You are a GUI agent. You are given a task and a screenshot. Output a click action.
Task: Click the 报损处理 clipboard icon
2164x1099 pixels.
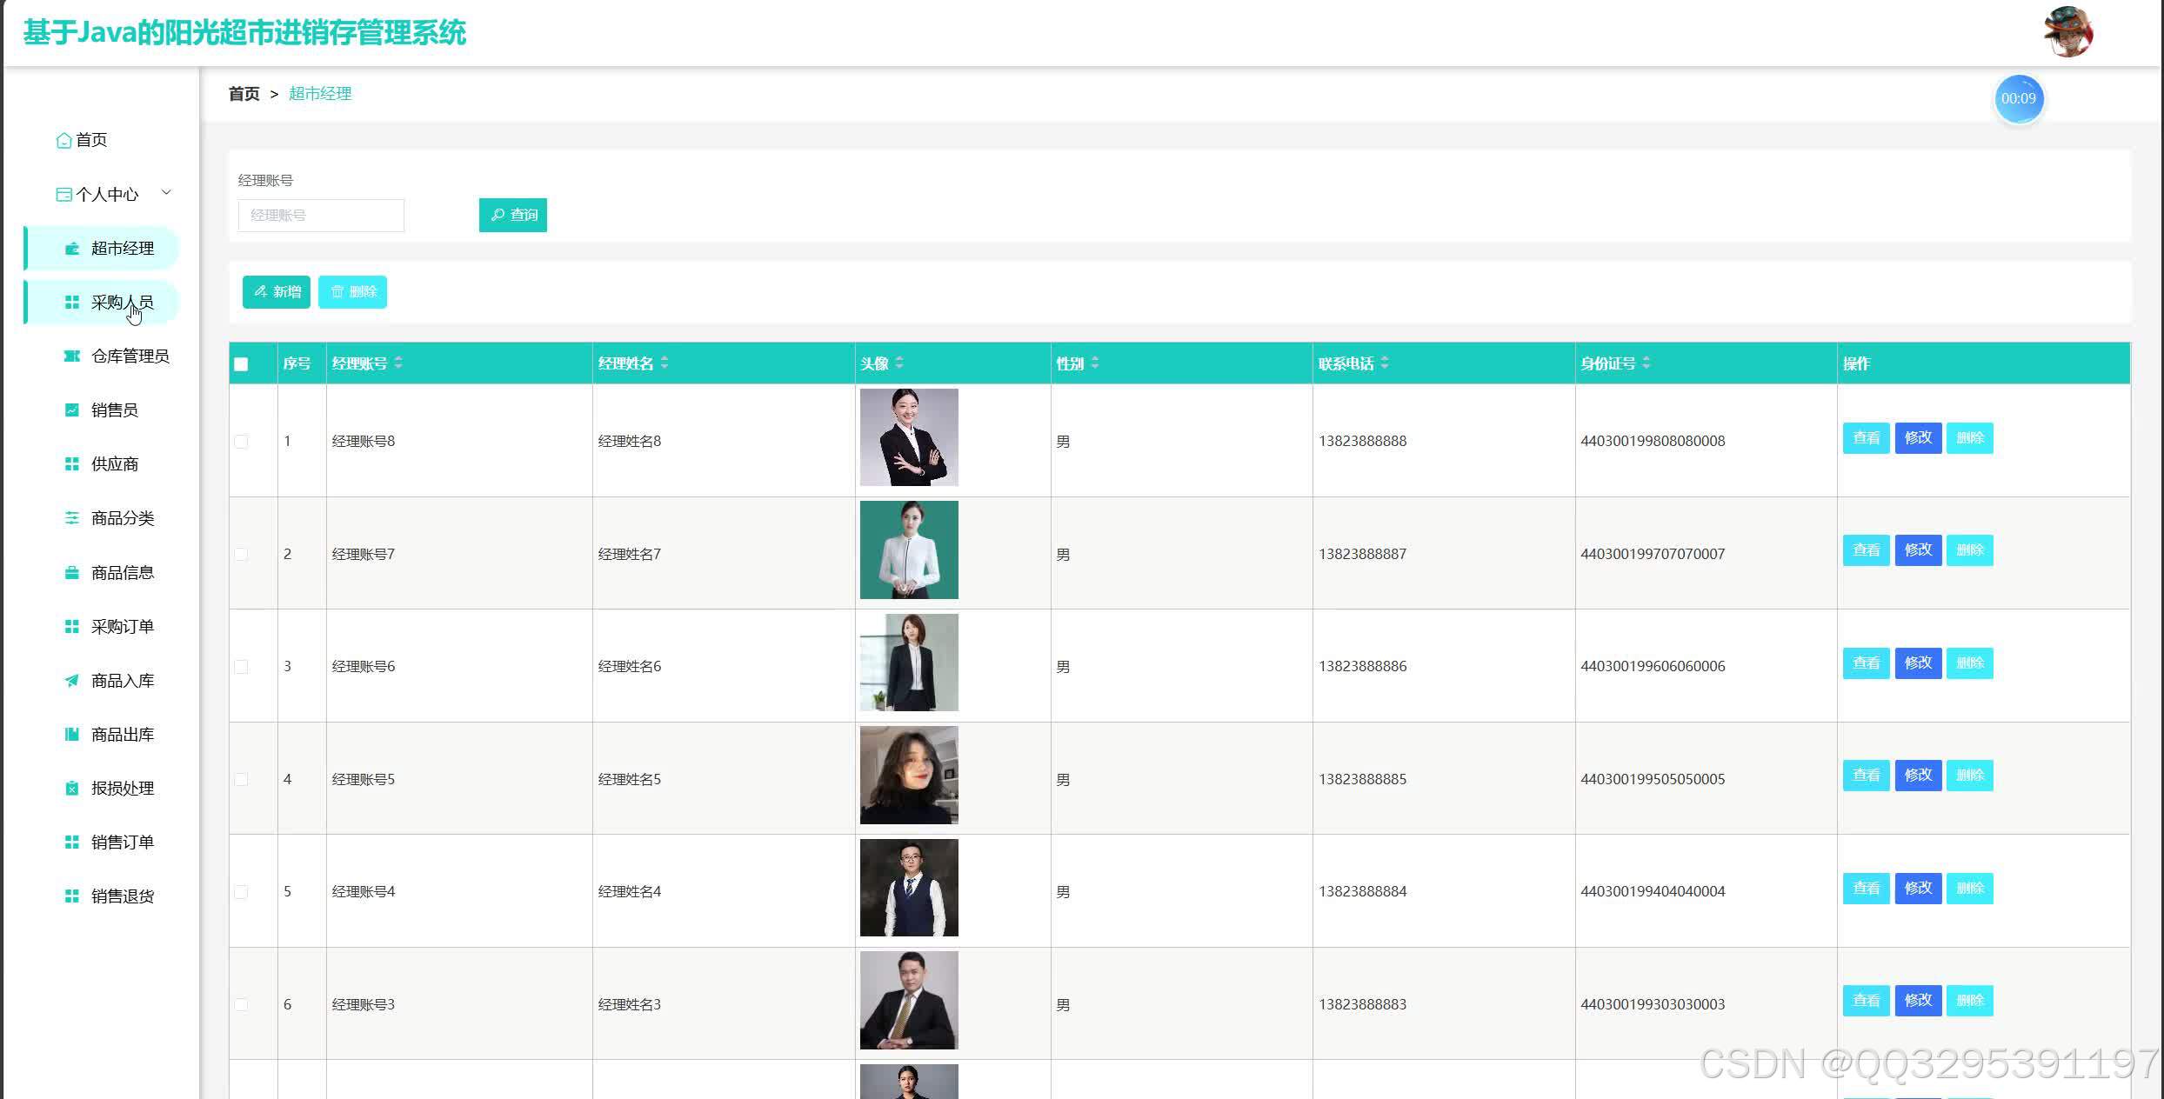coord(72,789)
